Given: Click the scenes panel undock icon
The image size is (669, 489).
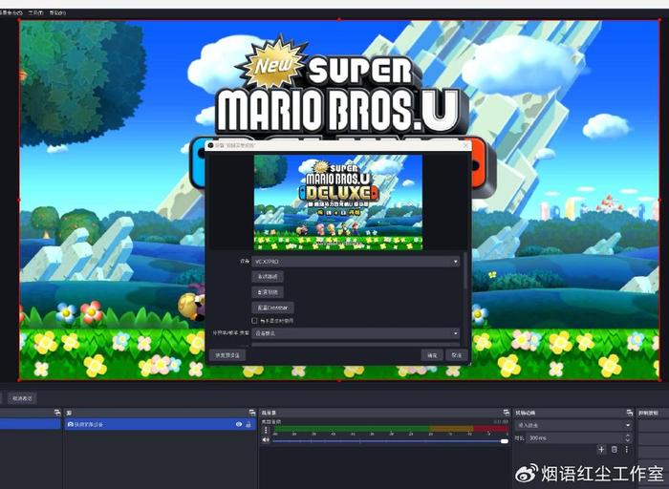Looking at the screenshot, I should (57, 413).
